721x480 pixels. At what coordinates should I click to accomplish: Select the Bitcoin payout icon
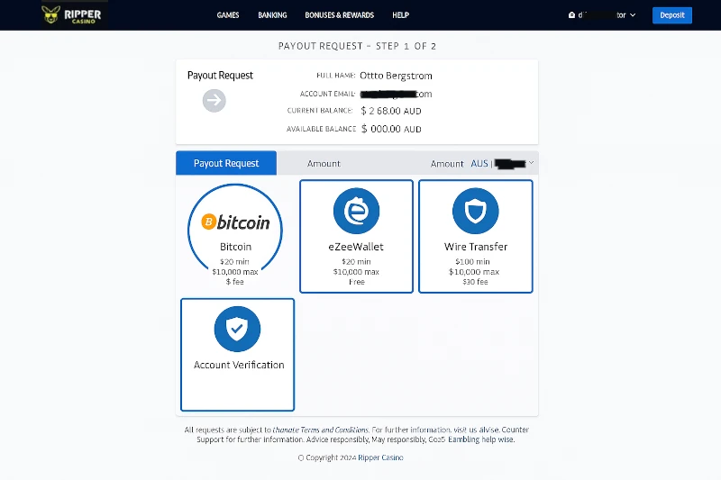click(235, 222)
